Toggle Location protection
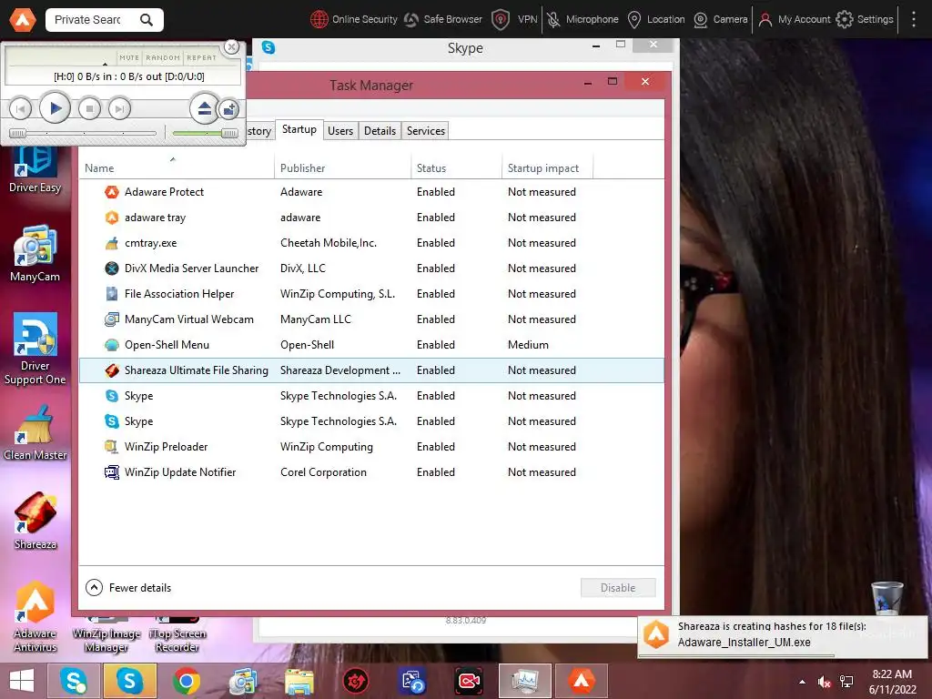The height and width of the screenshot is (699, 932). coord(656,20)
